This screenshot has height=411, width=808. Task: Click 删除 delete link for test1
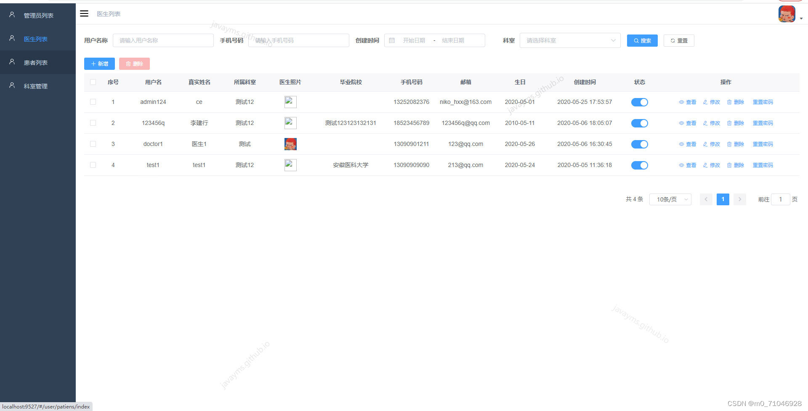pos(735,165)
